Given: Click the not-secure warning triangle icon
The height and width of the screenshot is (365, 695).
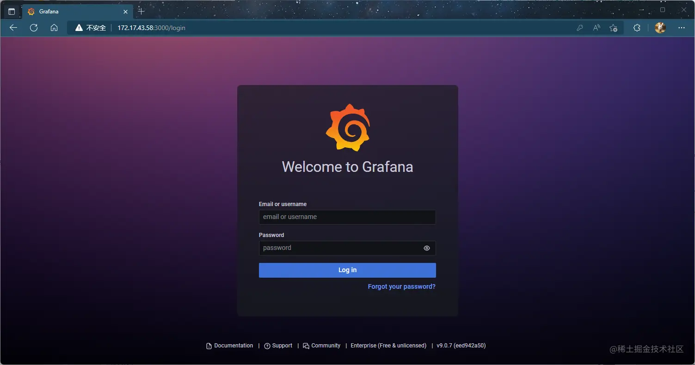Looking at the screenshot, I should coord(79,28).
